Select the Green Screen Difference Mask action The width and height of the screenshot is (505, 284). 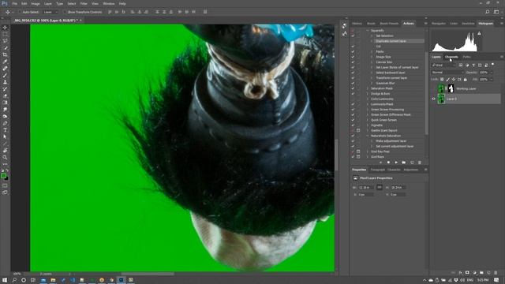[391, 114]
